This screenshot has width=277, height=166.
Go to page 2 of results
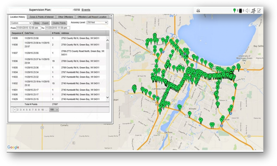tap(18, 110)
